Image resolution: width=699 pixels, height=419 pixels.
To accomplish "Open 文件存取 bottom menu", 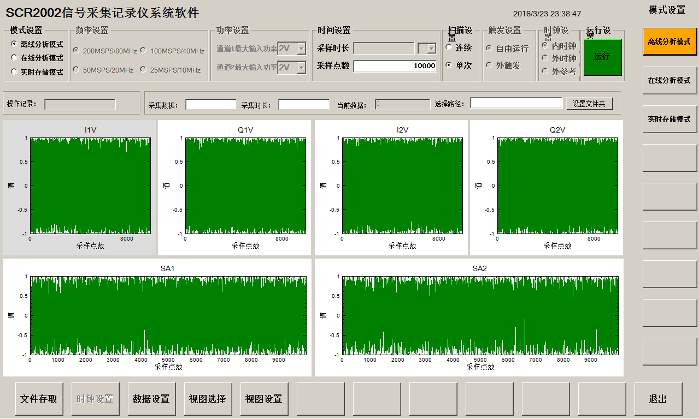I will click(39, 399).
